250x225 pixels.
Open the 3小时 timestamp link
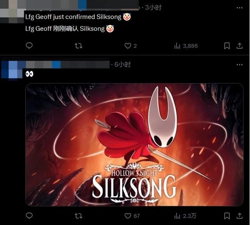153,7
